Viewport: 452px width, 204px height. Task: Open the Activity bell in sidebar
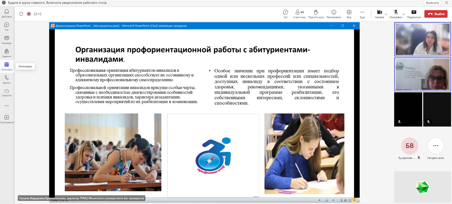click(x=7, y=13)
